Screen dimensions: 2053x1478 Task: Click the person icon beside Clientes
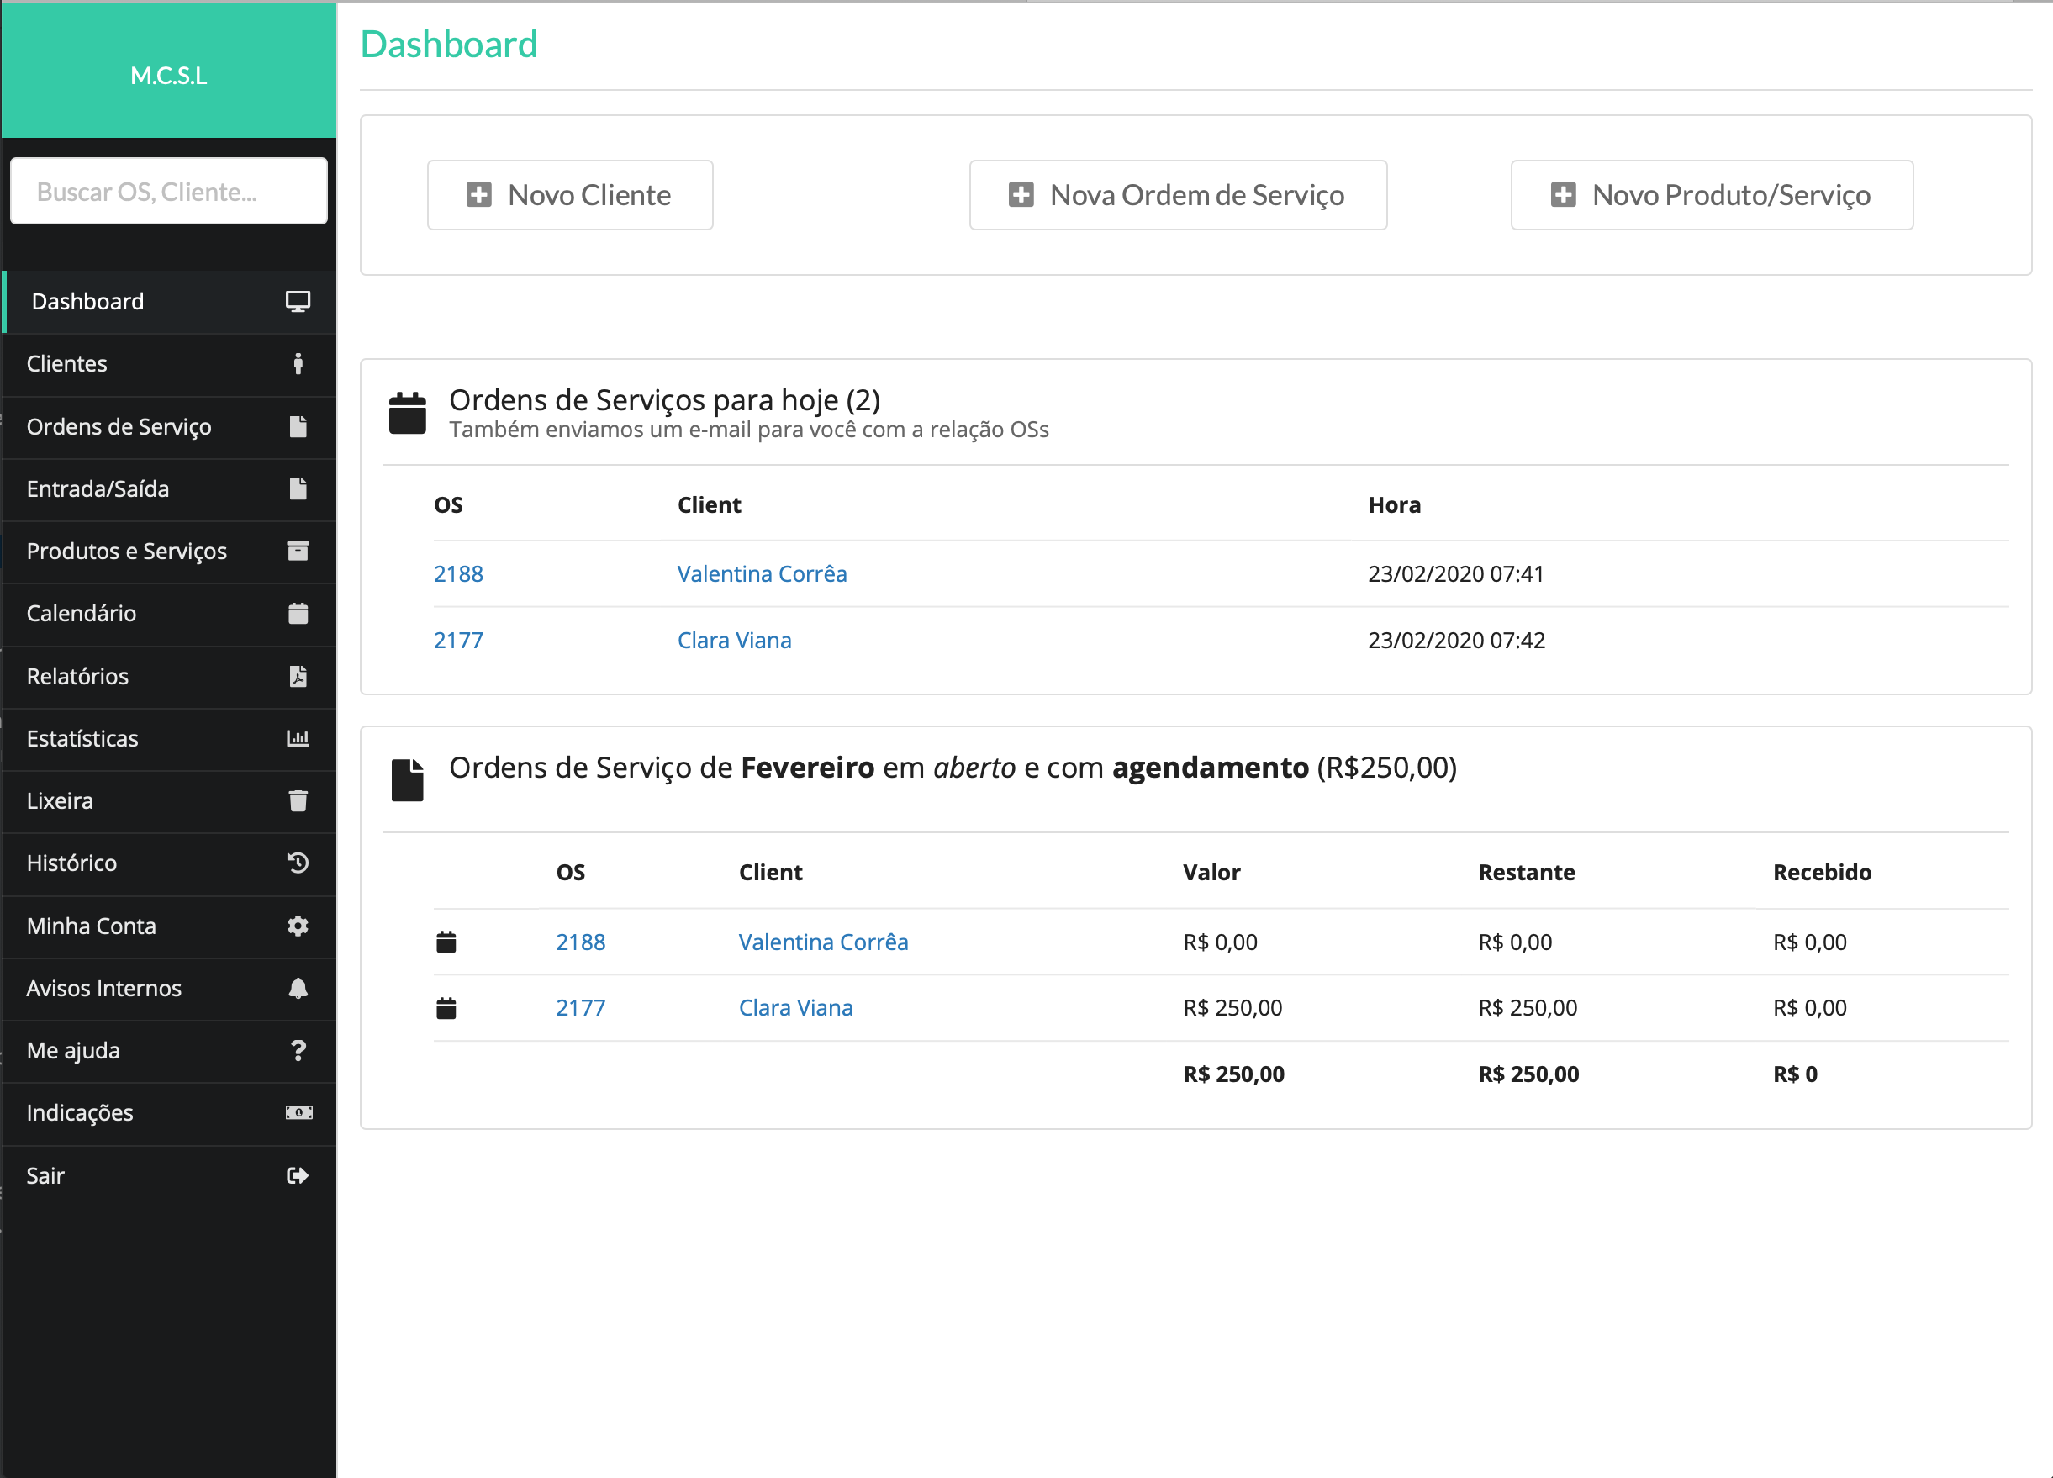pyautogui.click(x=298, y=364)
